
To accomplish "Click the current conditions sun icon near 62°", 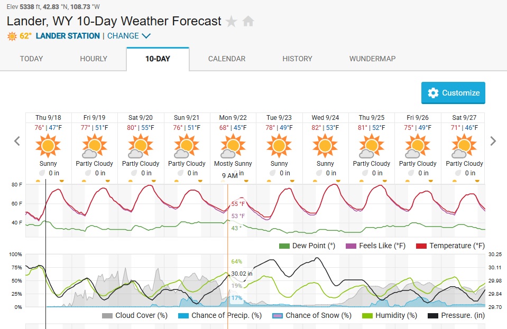I will pyautogui.click(x=12, y=36).
